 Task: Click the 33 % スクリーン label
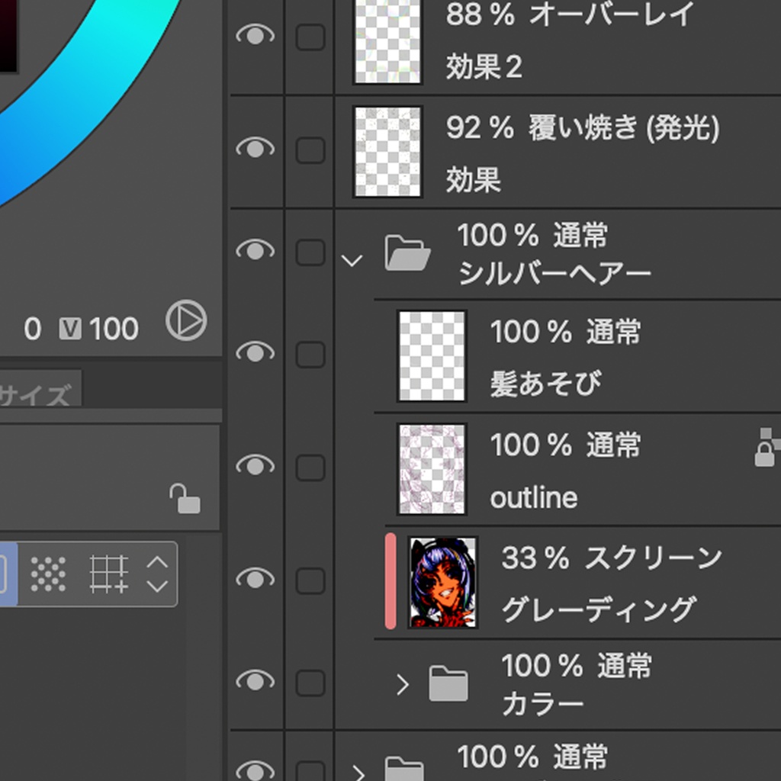pyautogui.click(x=612, y=558)
